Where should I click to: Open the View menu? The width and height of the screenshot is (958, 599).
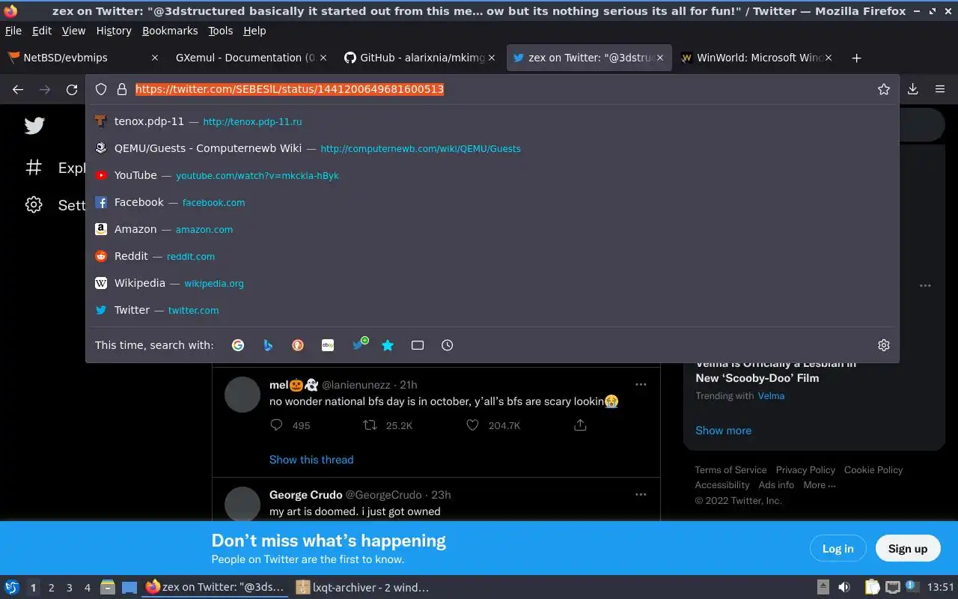pyautogui.click(x=73, y=31)
